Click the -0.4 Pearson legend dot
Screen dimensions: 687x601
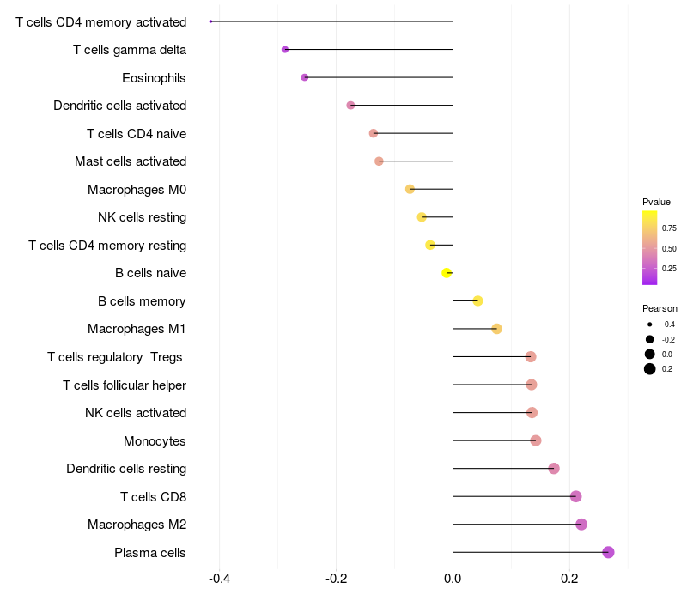650,325
